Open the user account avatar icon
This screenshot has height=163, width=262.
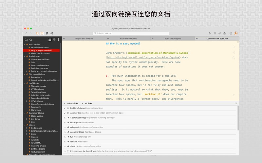(235, 33)
